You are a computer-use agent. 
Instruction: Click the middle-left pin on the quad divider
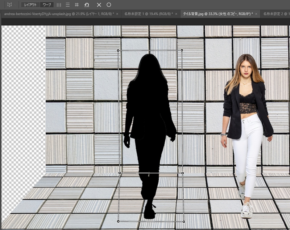120,173
